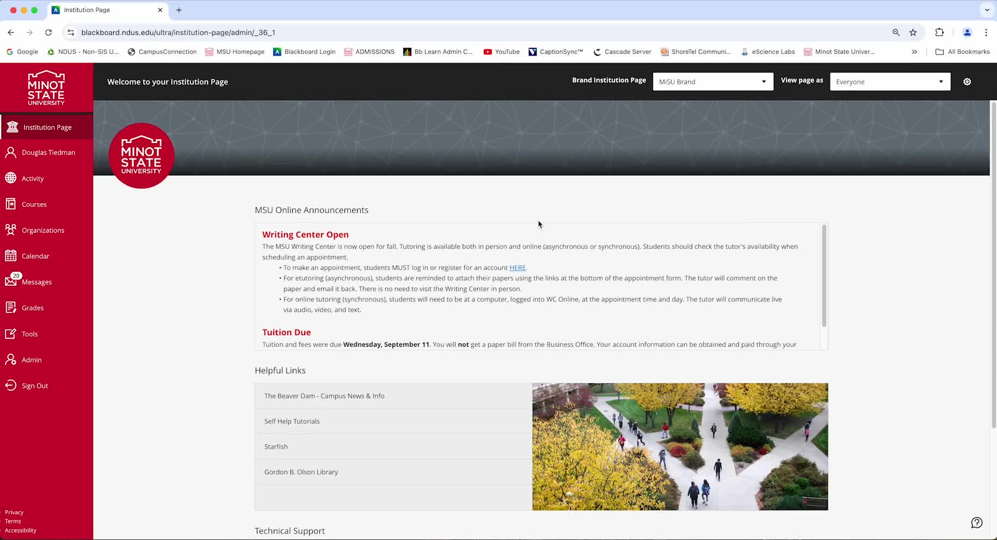Open the Accessibility footer link

(21, 530)
